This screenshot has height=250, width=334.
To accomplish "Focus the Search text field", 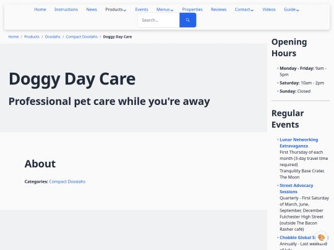I will 159,20.
